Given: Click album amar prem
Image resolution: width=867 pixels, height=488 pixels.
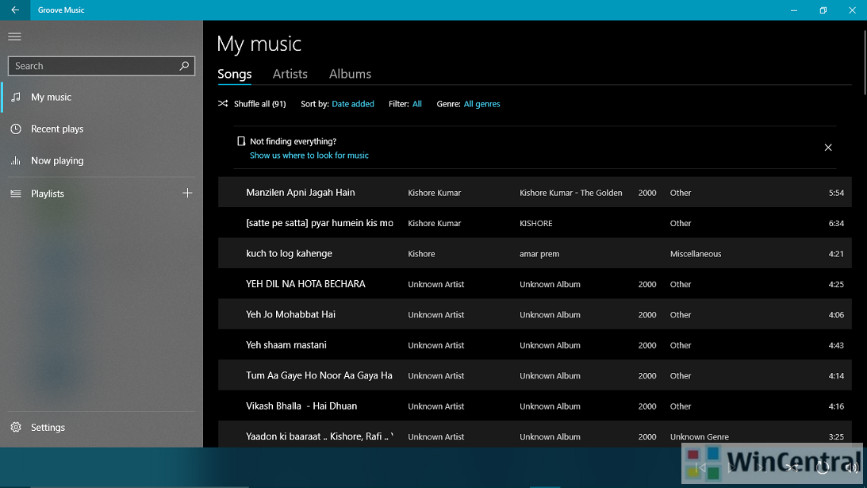Looking at the screenshot, I should point(539,254).
